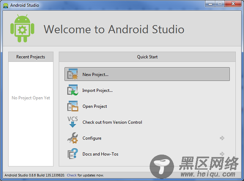Screen dimensions: 244x181
Task: Open the Configure submenu label
Action: 92,138
